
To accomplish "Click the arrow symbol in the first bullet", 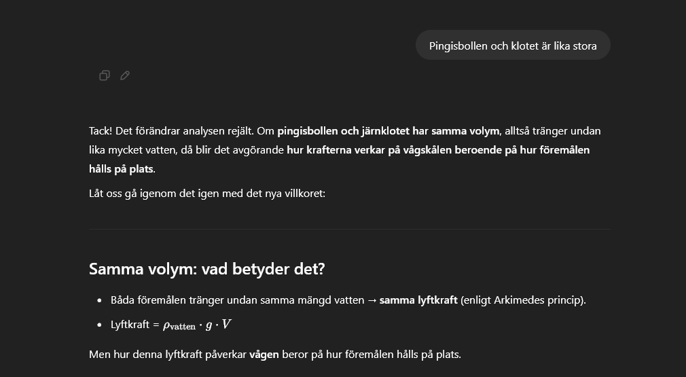I will (372, 300).
